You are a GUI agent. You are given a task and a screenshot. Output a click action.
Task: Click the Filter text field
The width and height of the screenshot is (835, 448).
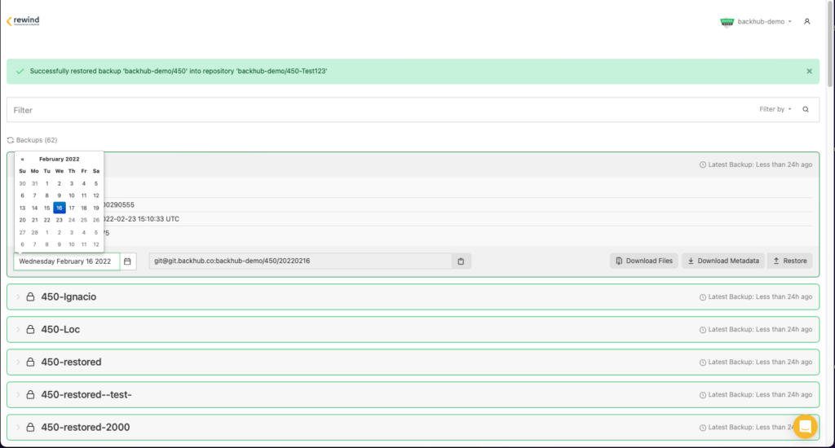click(x=381, y=110)
